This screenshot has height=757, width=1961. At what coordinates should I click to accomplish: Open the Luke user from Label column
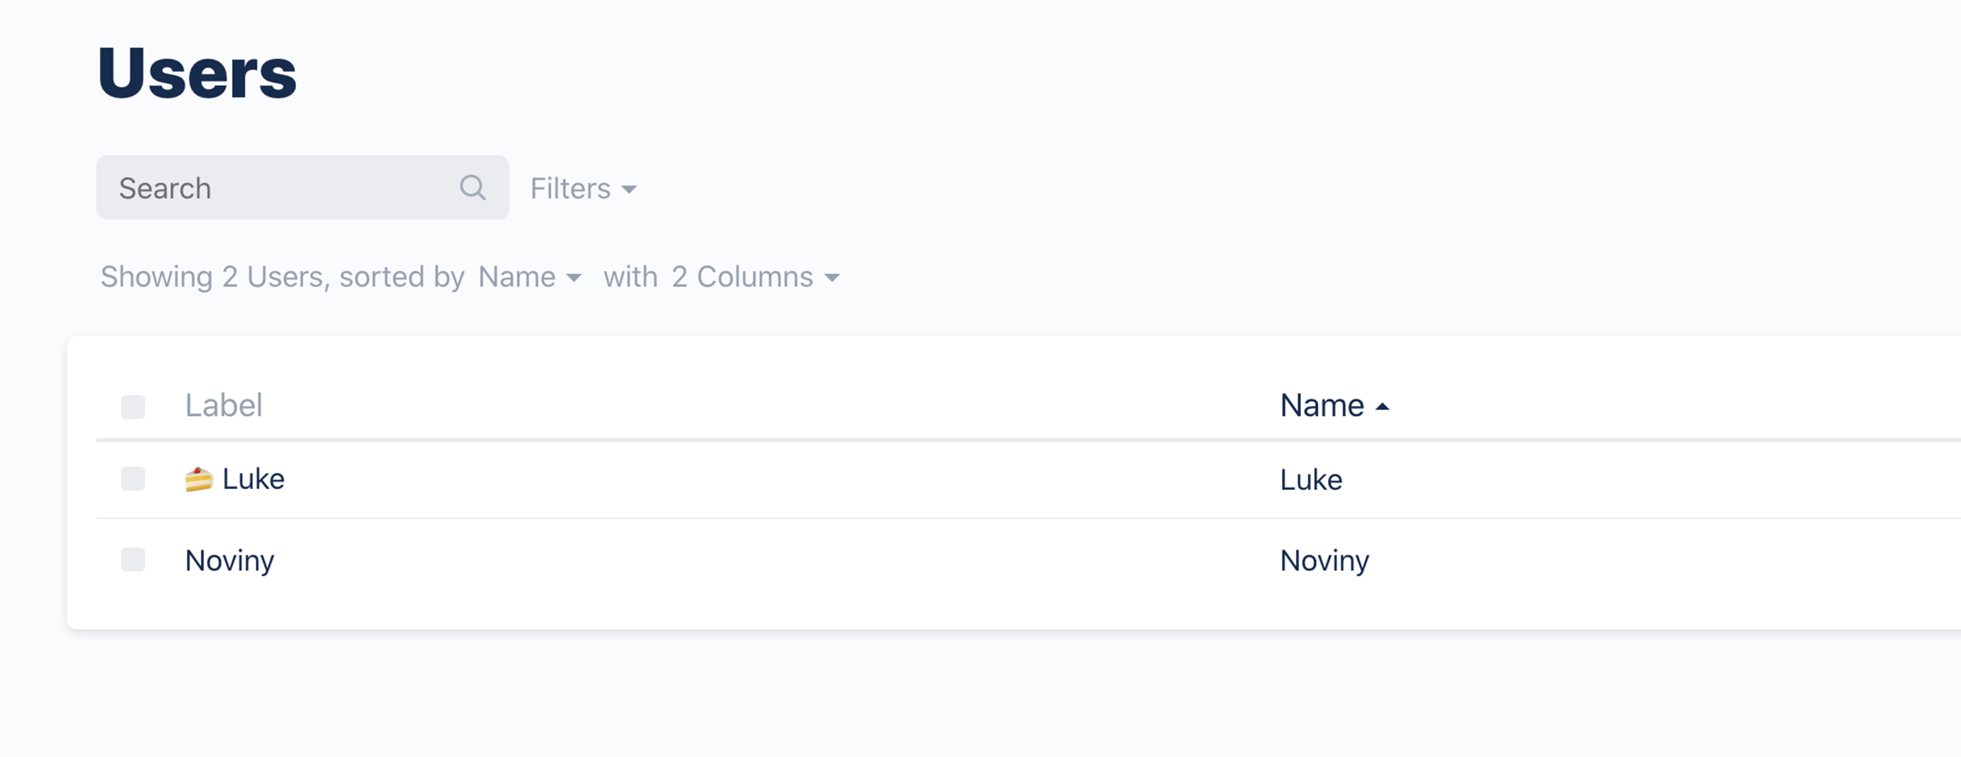coord(253,479)
